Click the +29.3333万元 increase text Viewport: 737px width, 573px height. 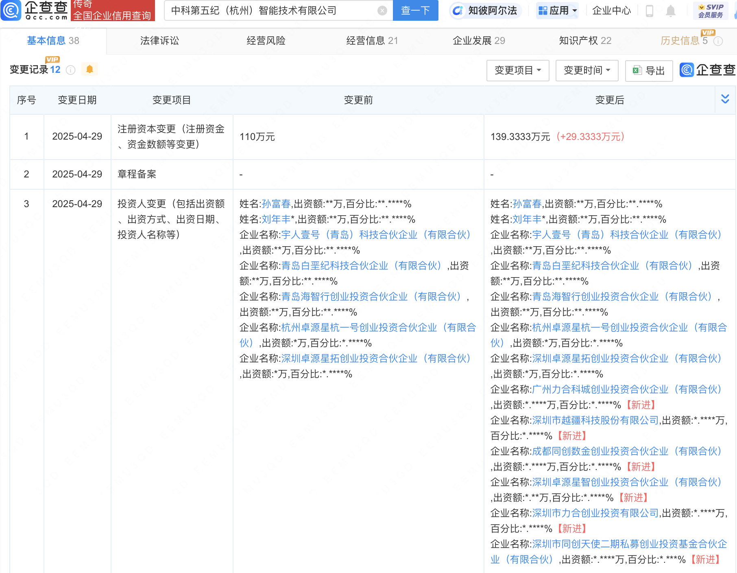(x=590, y=137)
